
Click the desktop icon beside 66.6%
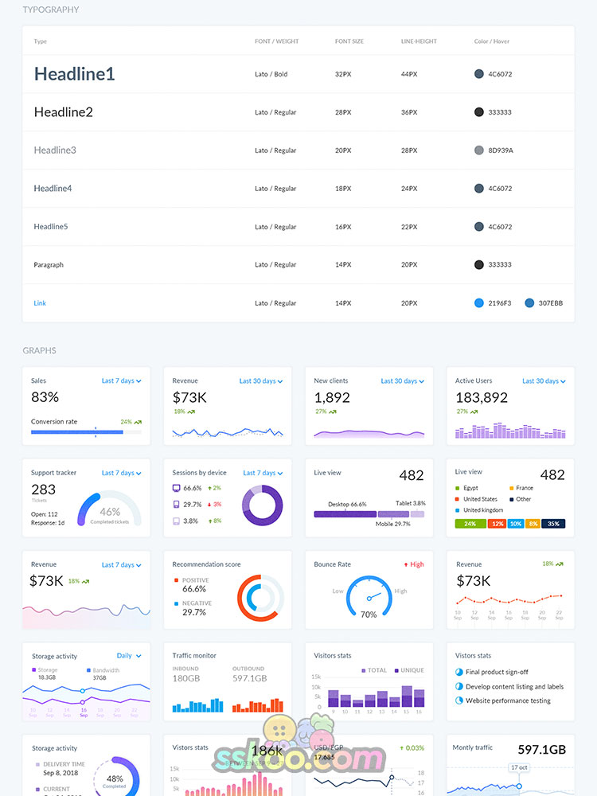point(176,488)
